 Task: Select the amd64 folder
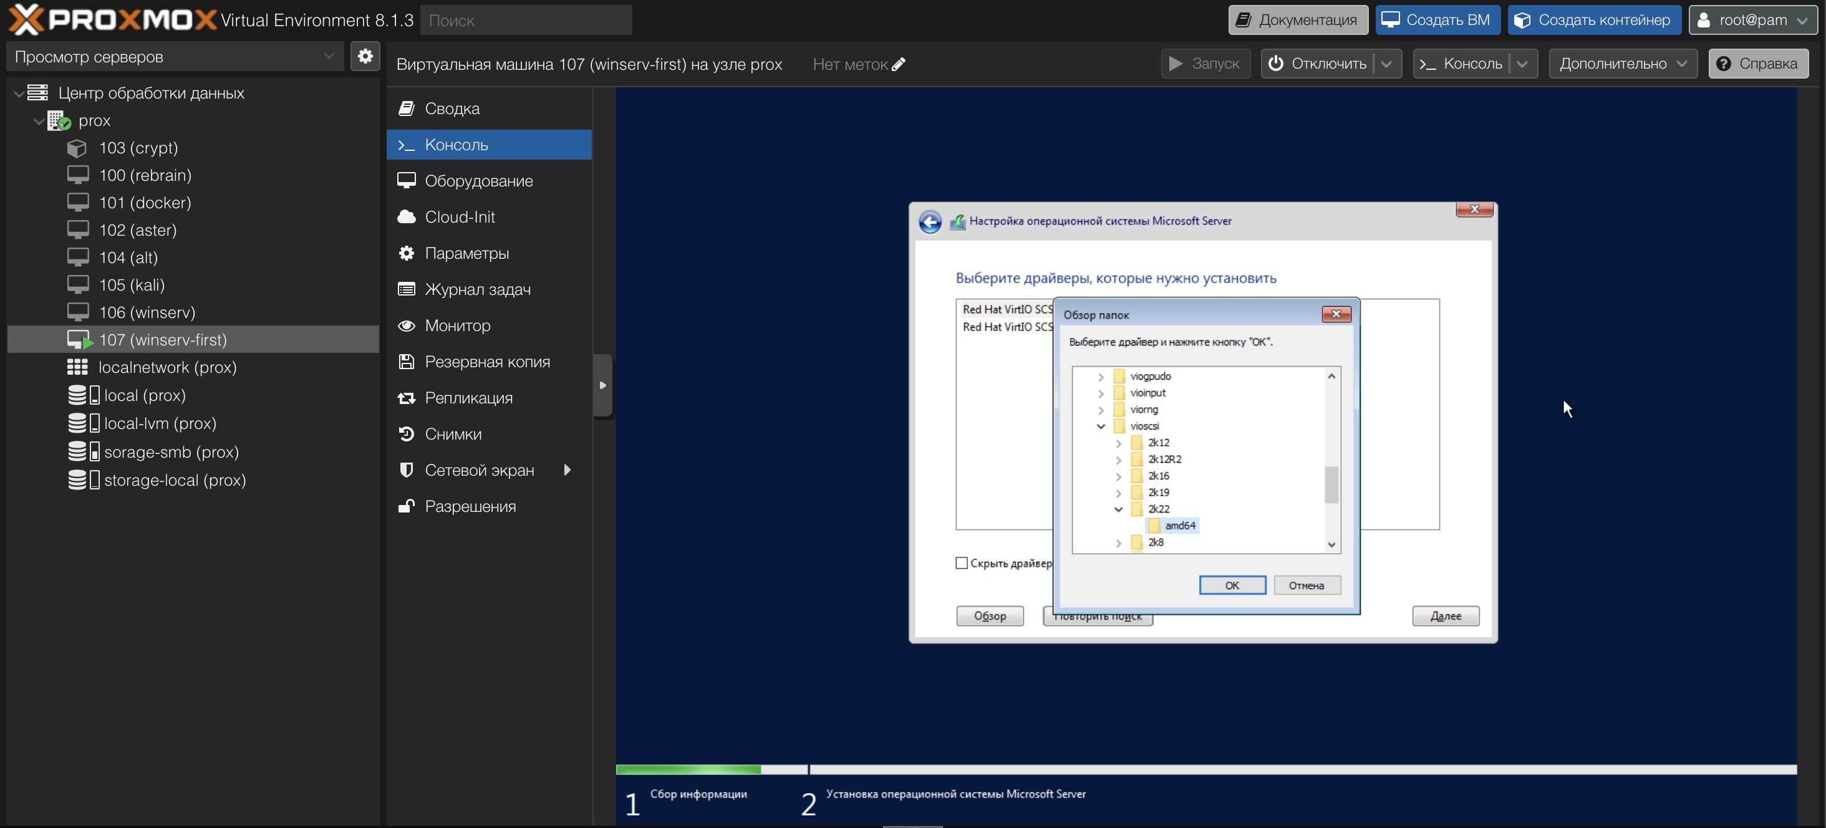(x=1179, y=526)
